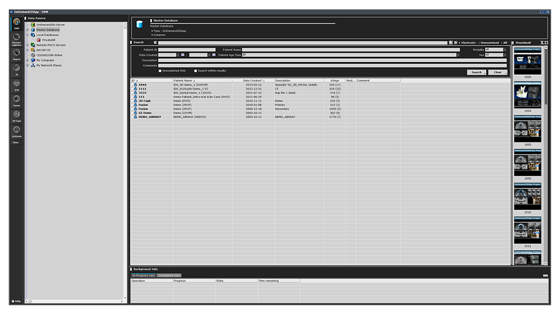This screenshot has height=314, width=557.
Task: Select patient row 3D Ceph
Action: click(266, 101)
